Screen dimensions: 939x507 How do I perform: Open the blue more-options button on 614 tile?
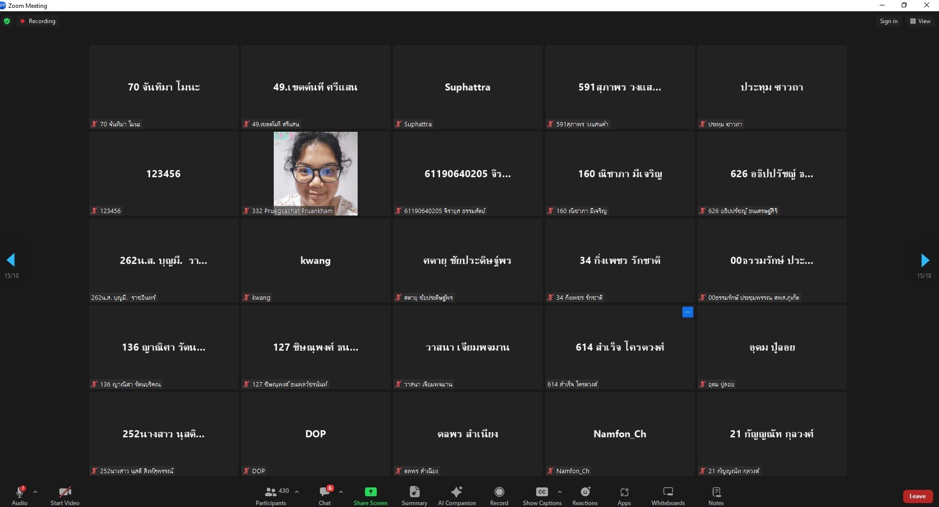(x=688, y=312)
